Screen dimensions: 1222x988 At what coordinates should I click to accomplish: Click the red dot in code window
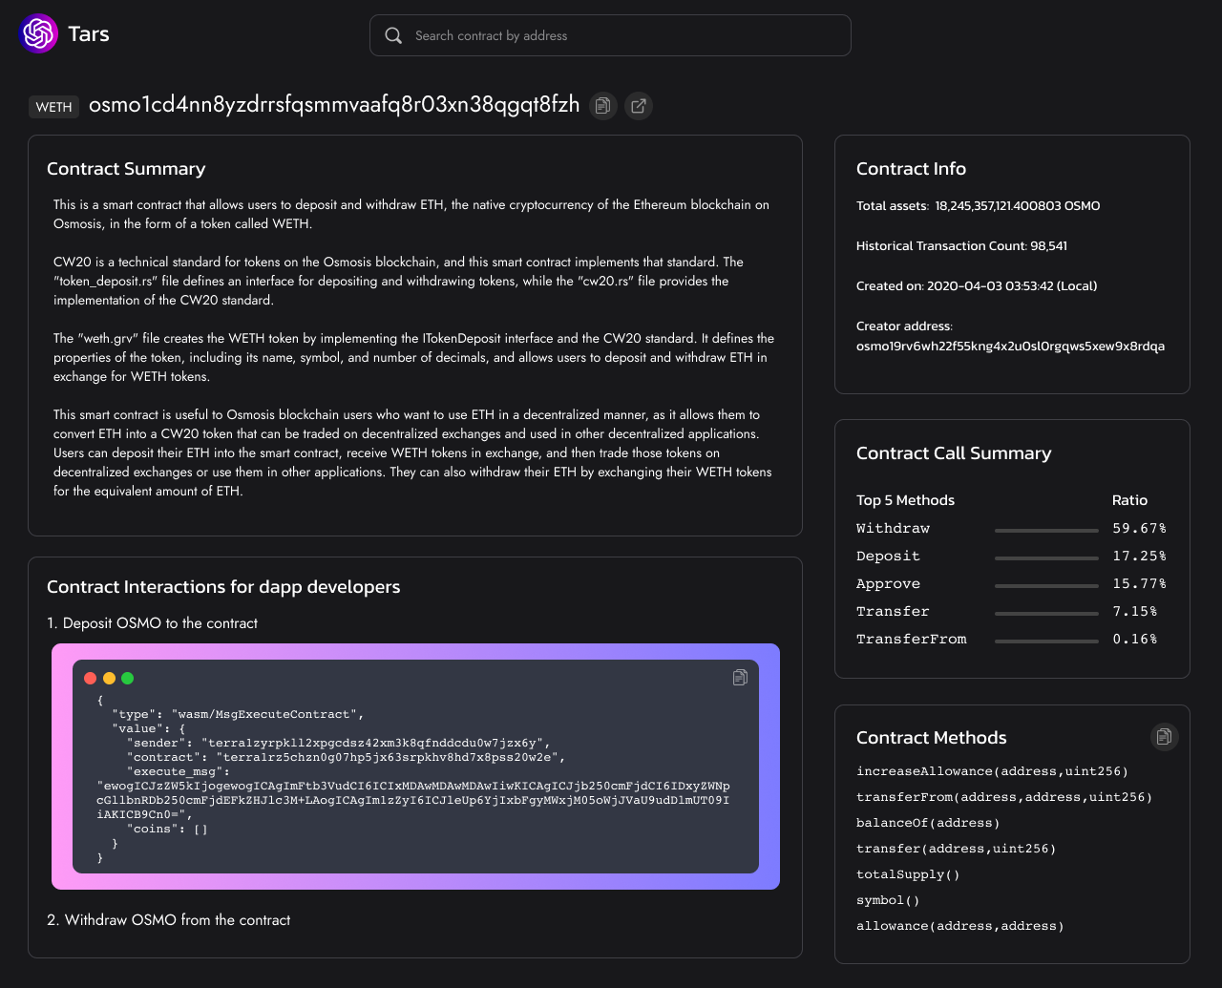click(x=90, y=679)
